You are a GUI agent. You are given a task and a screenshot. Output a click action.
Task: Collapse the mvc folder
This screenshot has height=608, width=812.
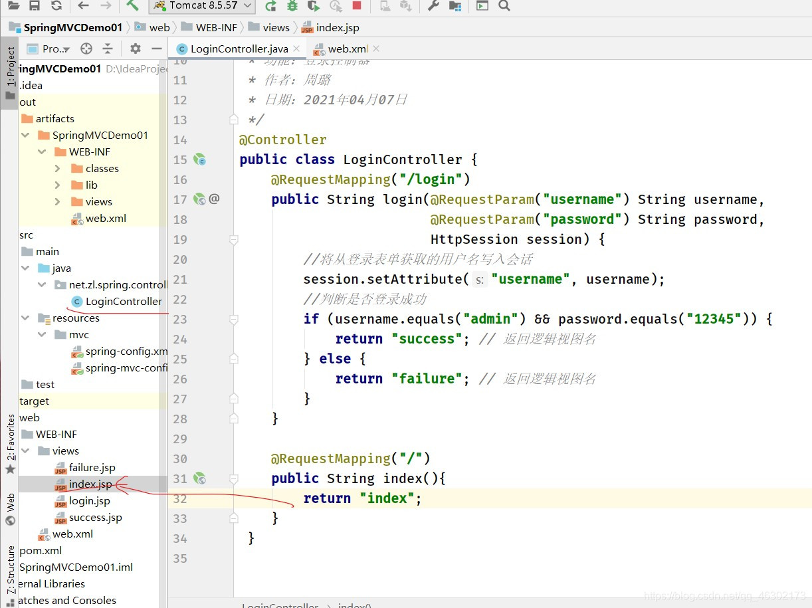pyautogui.click(x=42, y=334)
